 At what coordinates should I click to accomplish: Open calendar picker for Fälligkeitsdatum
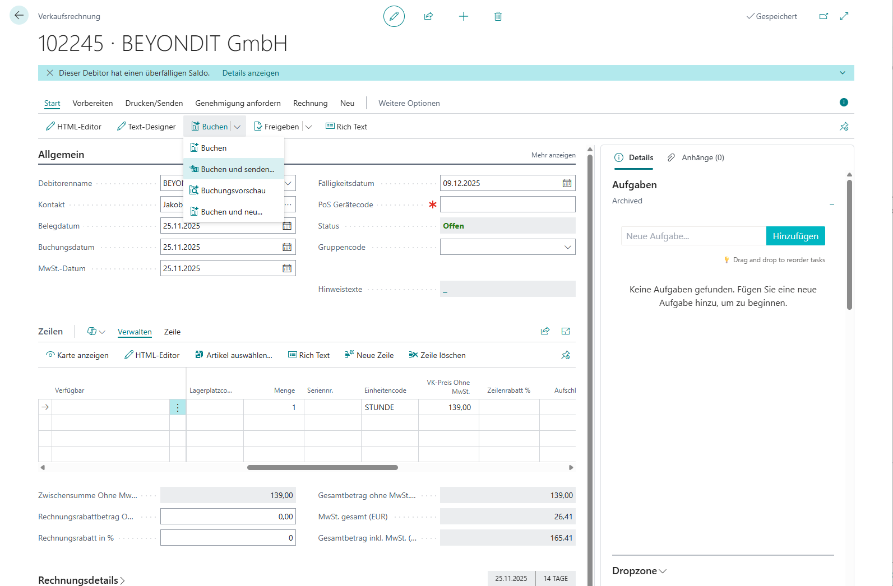tap(567, 183)
